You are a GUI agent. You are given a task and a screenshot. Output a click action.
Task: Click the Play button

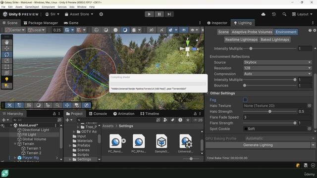pyautogui.click(x=149, y=14)
